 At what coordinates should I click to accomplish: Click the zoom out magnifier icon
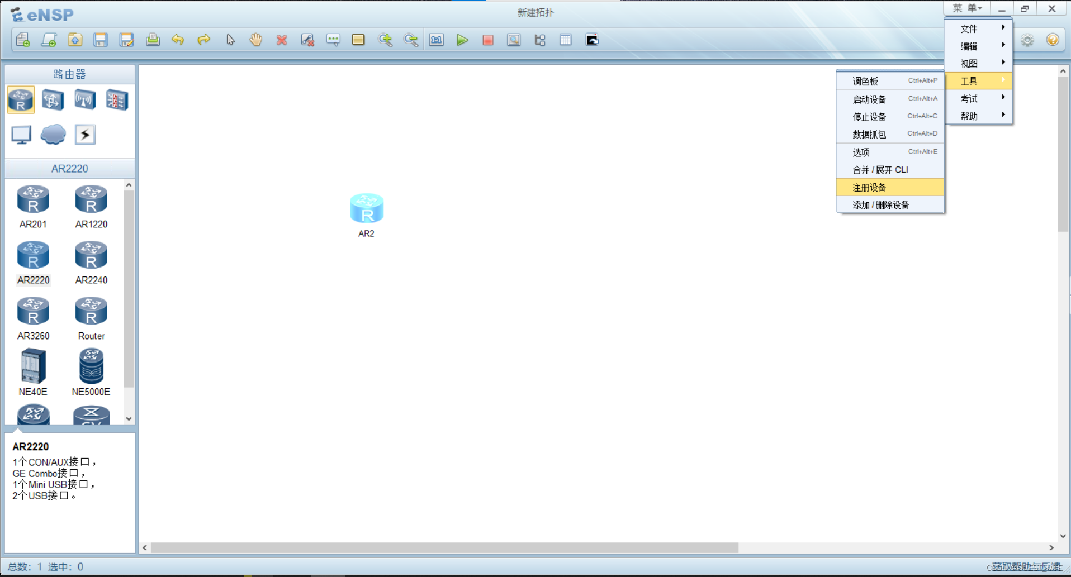(411, 40)
